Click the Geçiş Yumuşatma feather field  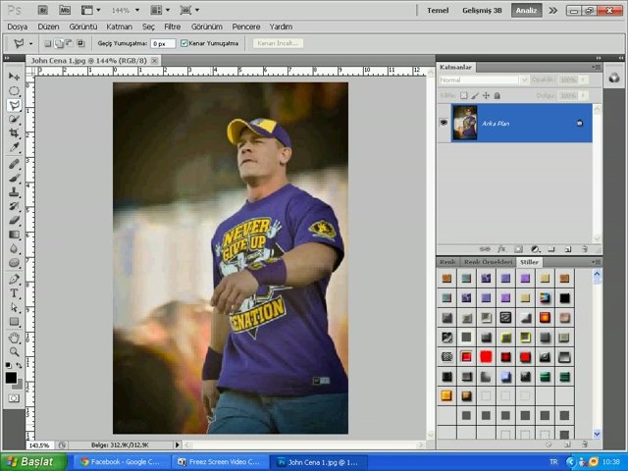163,43
